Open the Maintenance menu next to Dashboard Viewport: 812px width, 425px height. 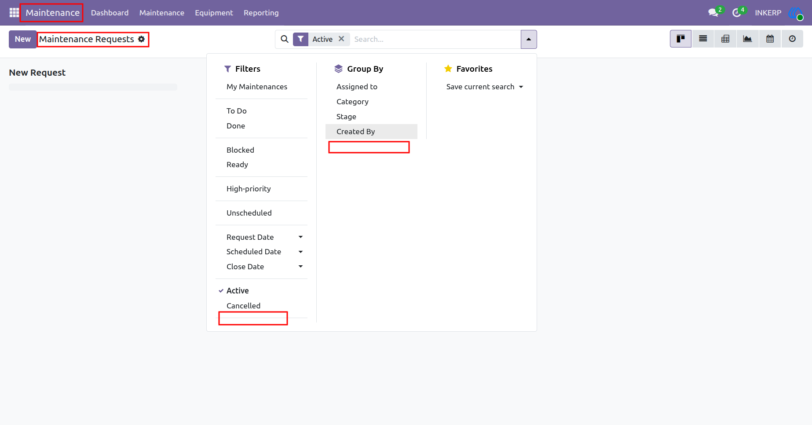[162, 13]
